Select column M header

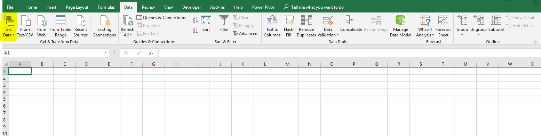(x=287, y=64)
